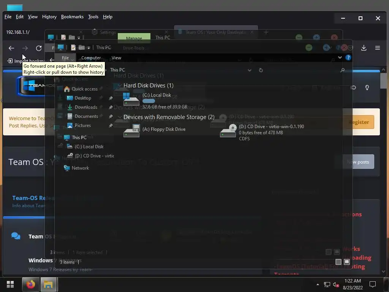The width and height of the screenshot is (389, 292).
Task: Open the View ribbon tab in Explorer
Action: (x=116, y=58)
